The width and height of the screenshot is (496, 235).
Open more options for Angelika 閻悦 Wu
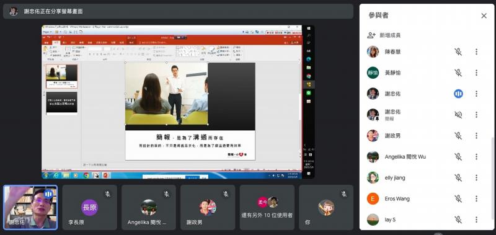click(476, 156)
